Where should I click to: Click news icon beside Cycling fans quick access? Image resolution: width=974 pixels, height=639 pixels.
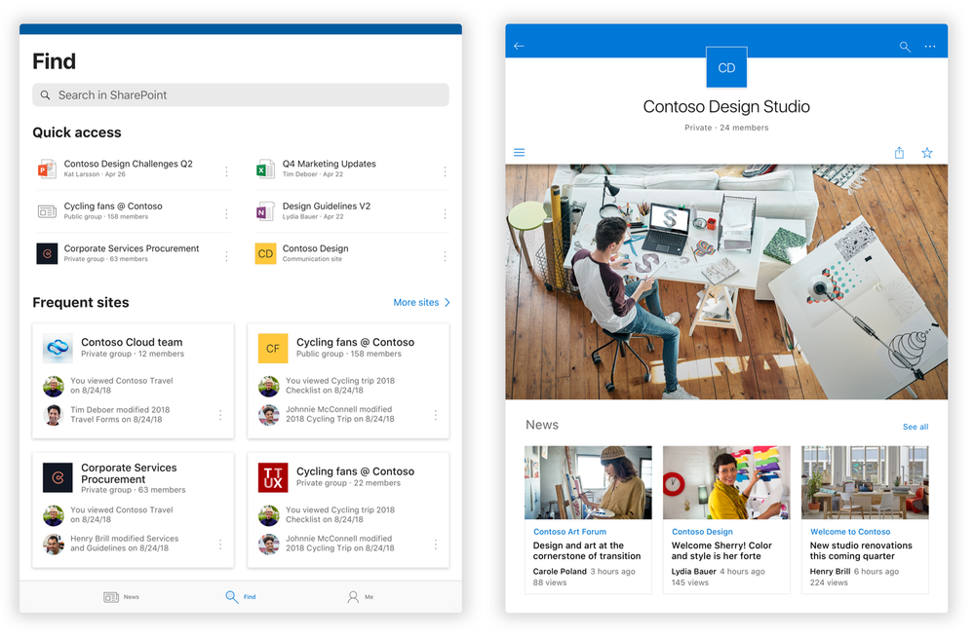tap(47, 211)
